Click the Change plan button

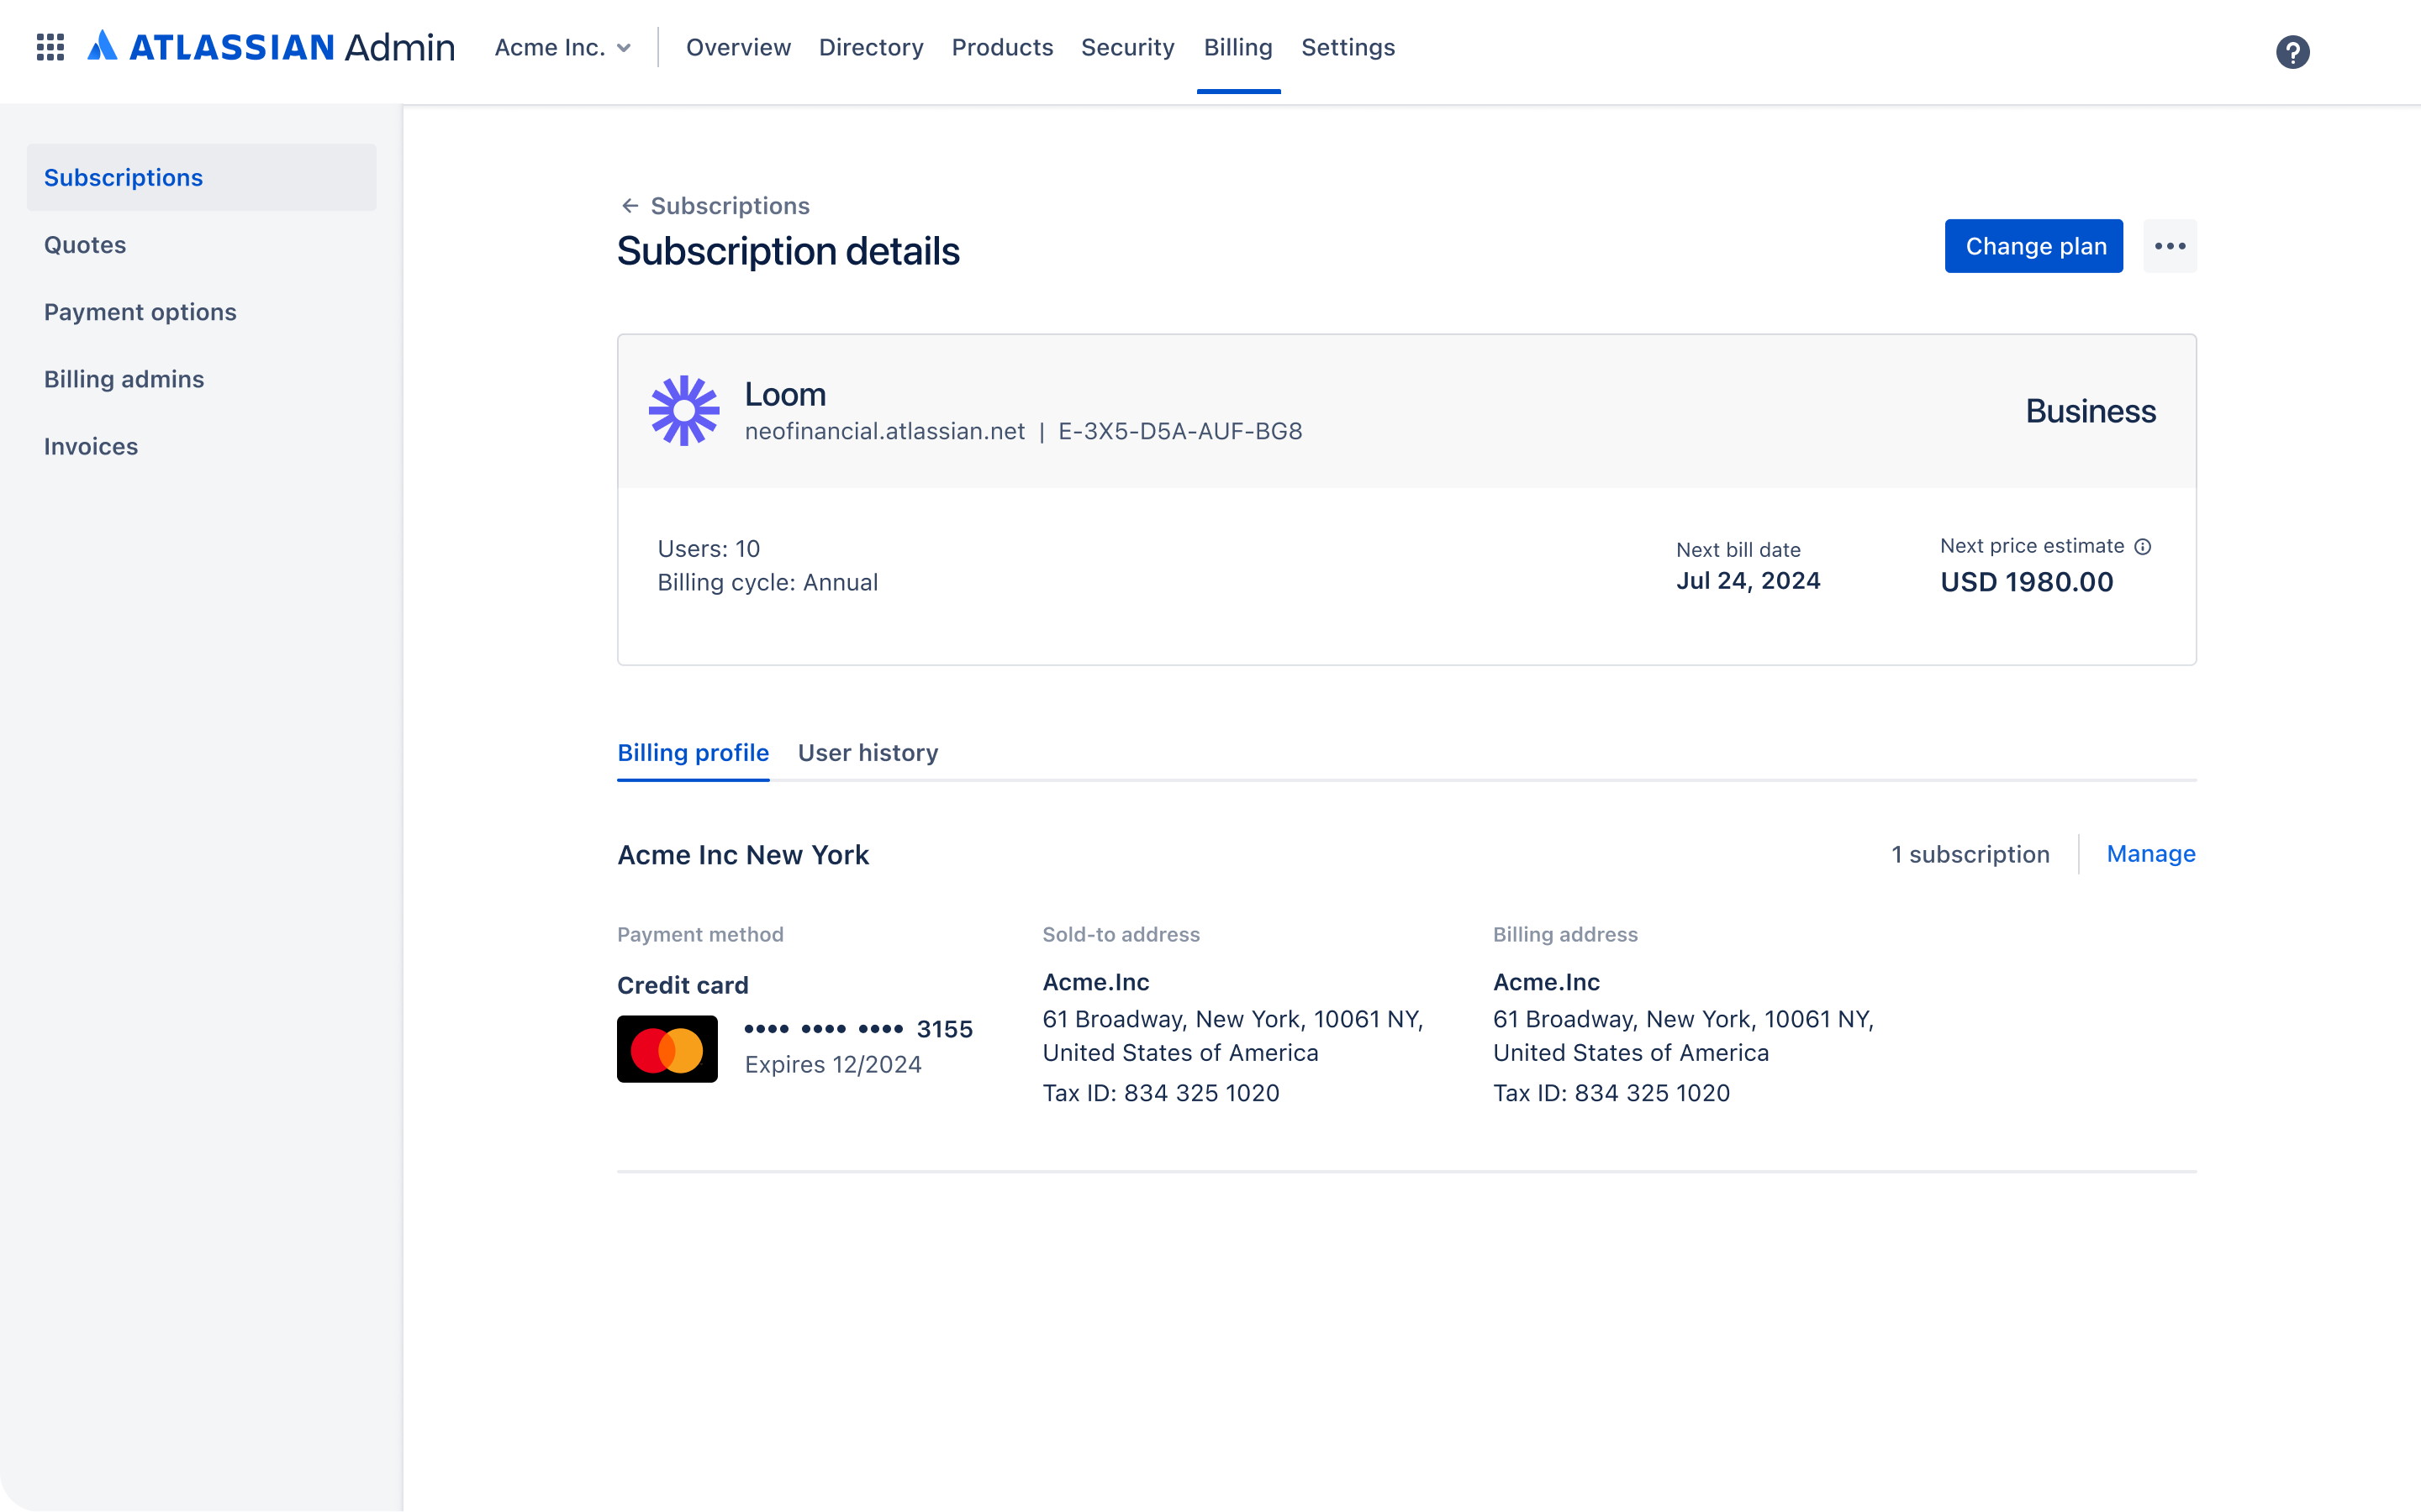2033,246
